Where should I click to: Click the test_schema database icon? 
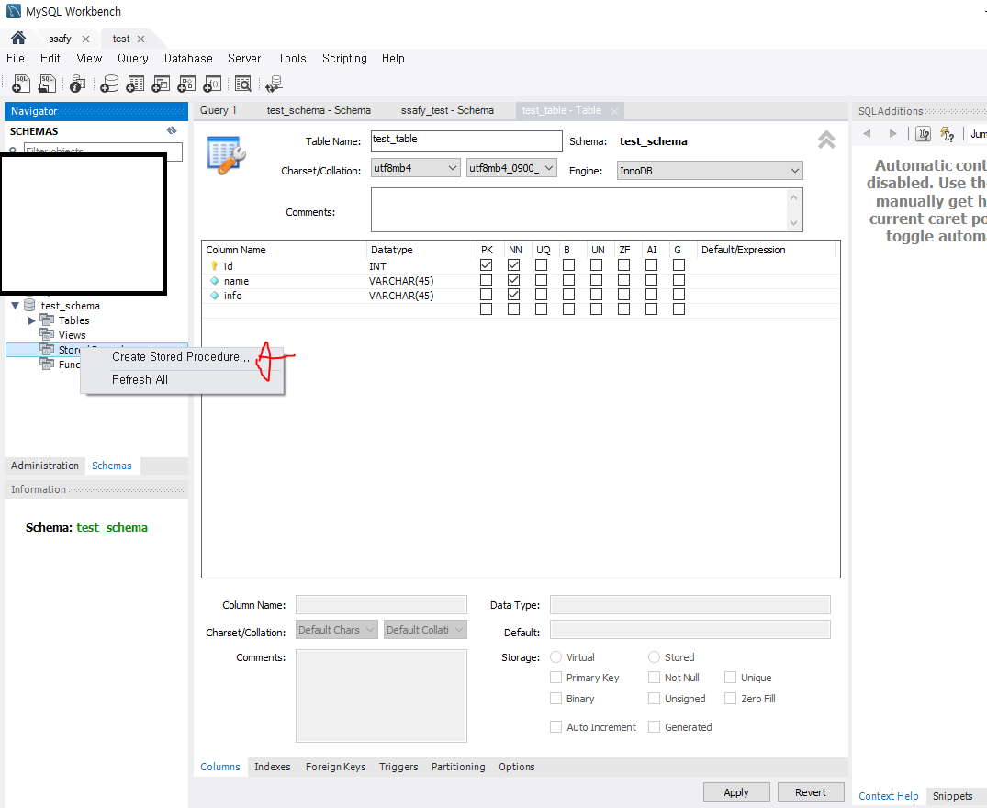coord(29,305)
